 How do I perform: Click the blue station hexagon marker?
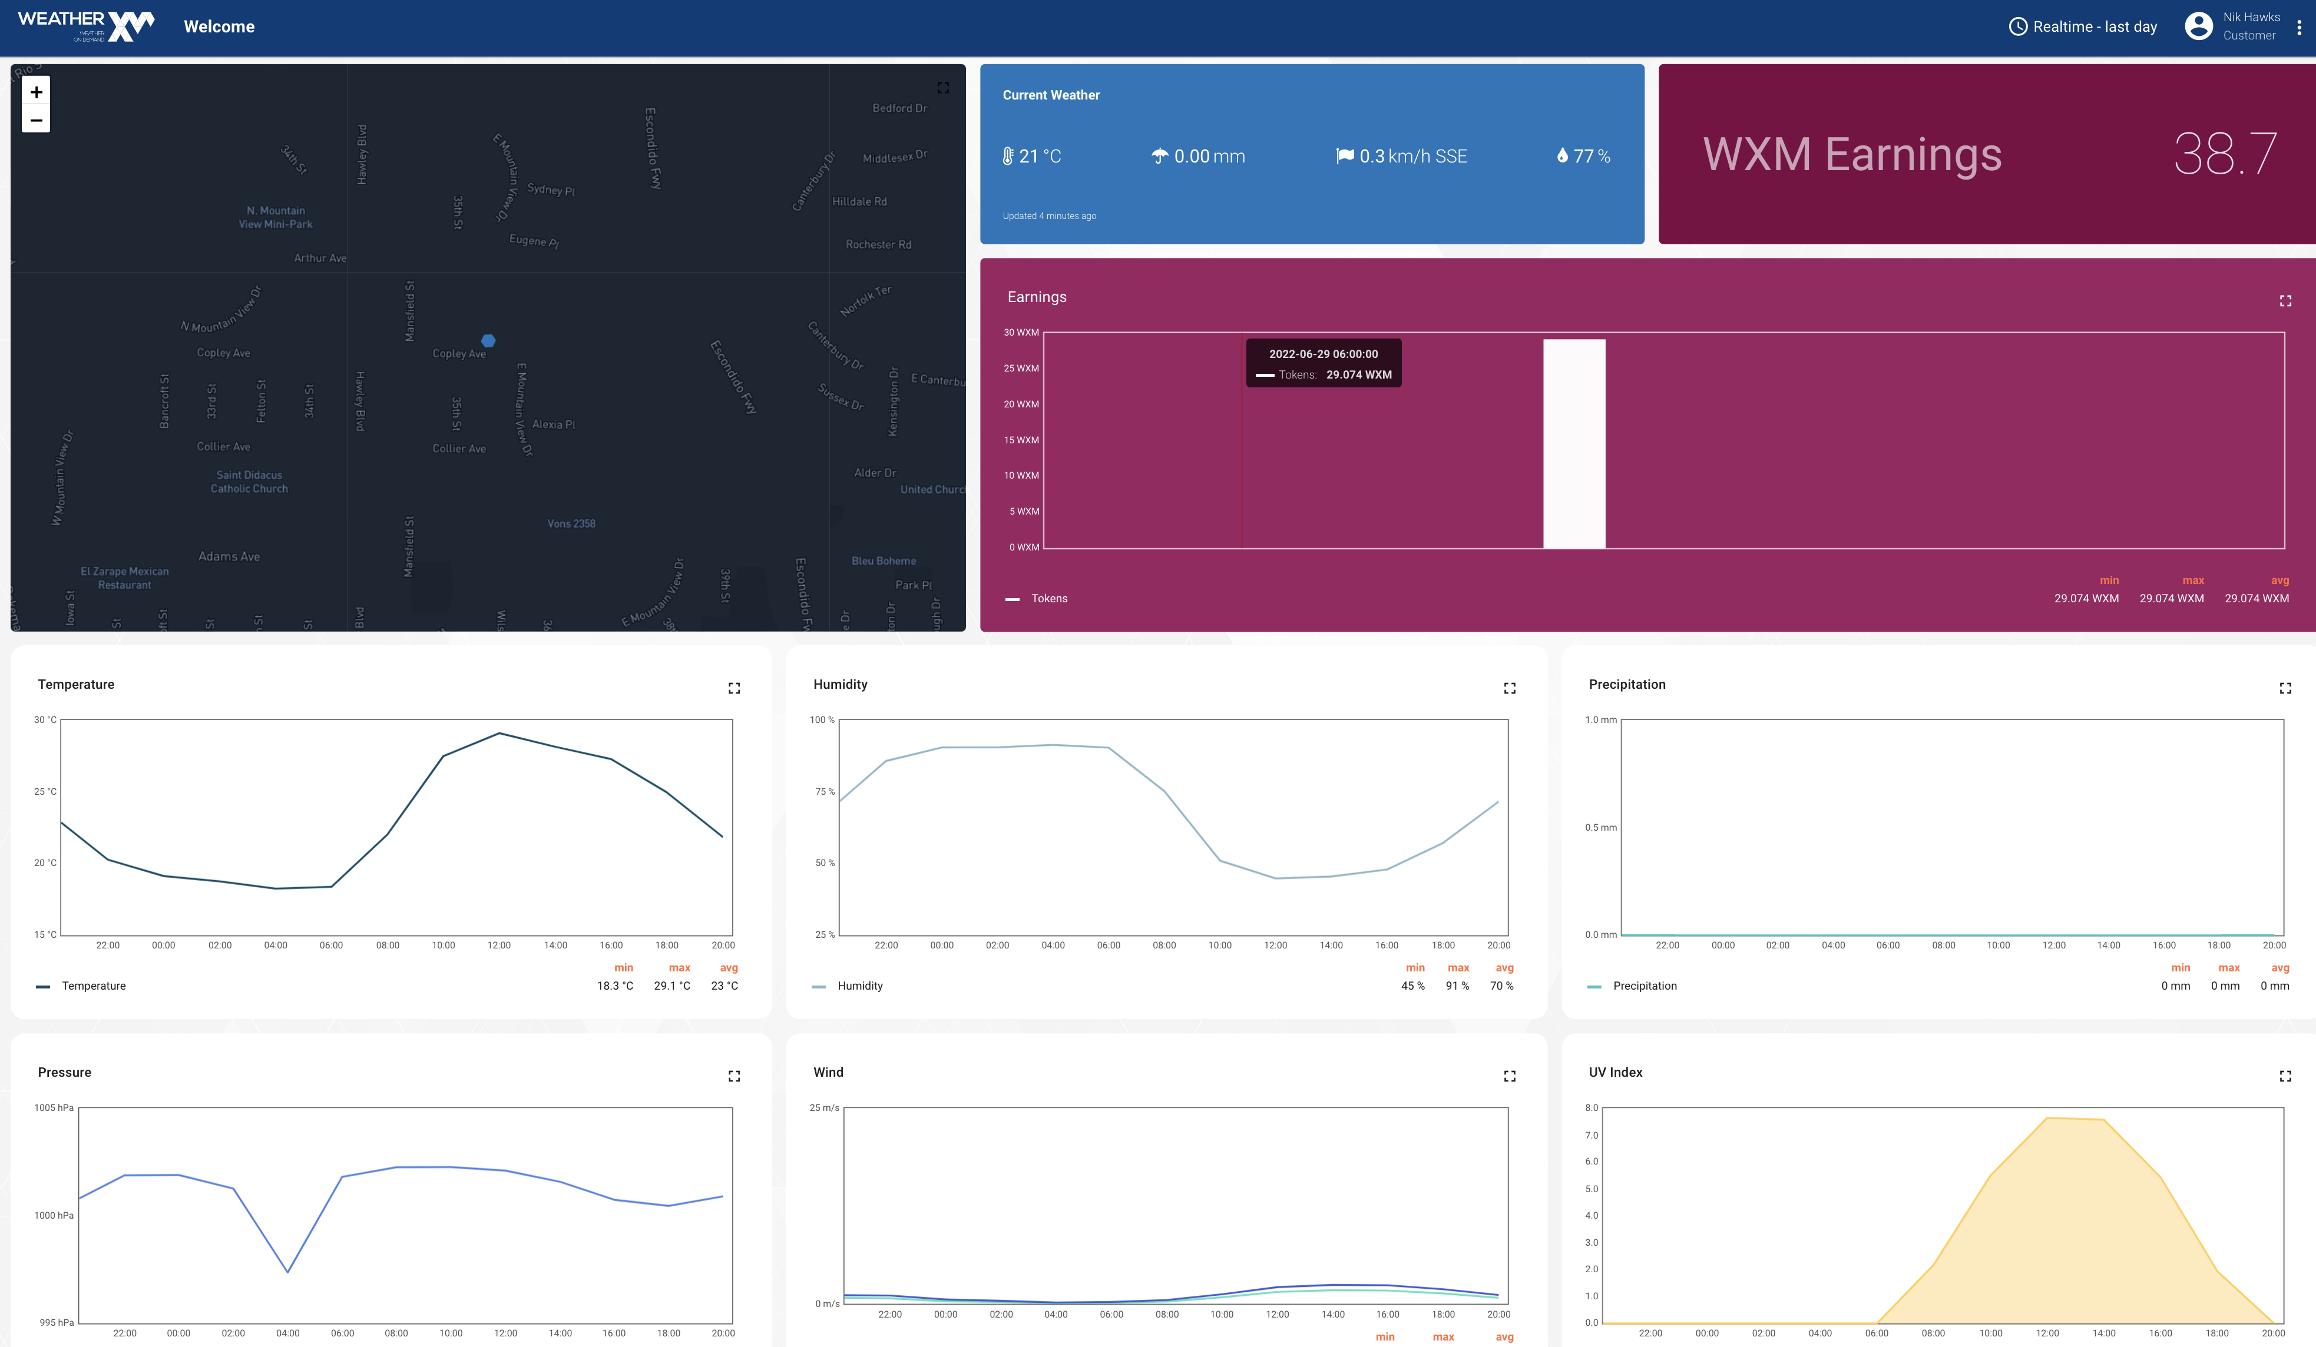489,341
